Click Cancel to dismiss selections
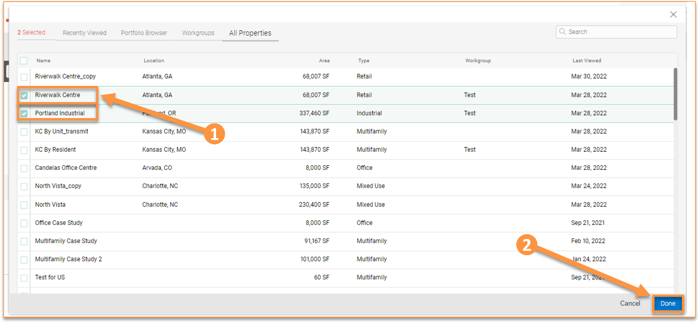 [630, 303]
